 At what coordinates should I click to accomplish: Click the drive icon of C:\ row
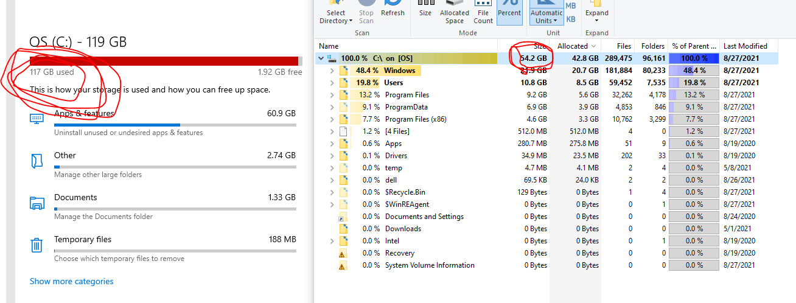click(x=332, y=58)
